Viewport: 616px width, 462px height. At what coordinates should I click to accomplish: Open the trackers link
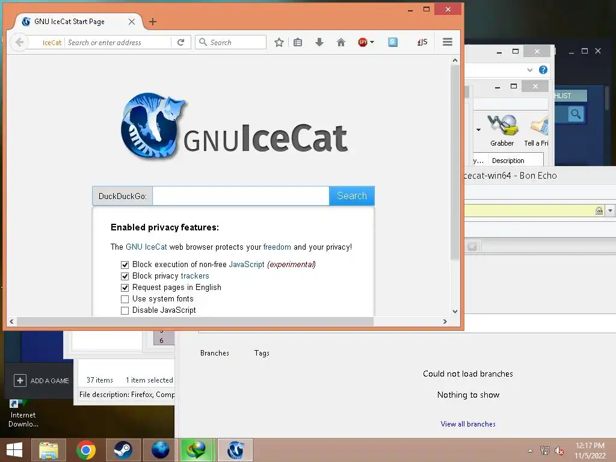[x=194, y=276]
